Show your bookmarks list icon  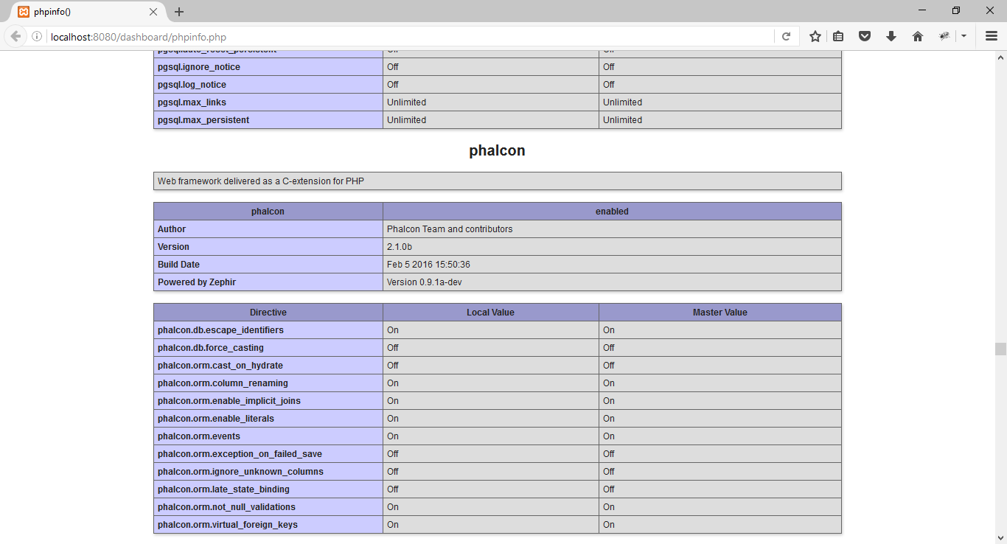(838, 36)
